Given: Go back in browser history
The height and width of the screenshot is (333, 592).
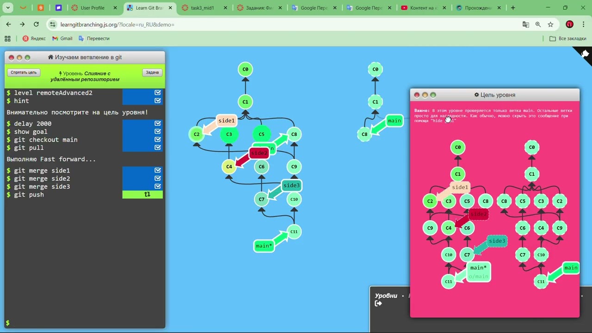Looking at the screenshot, I should (8, 25).
